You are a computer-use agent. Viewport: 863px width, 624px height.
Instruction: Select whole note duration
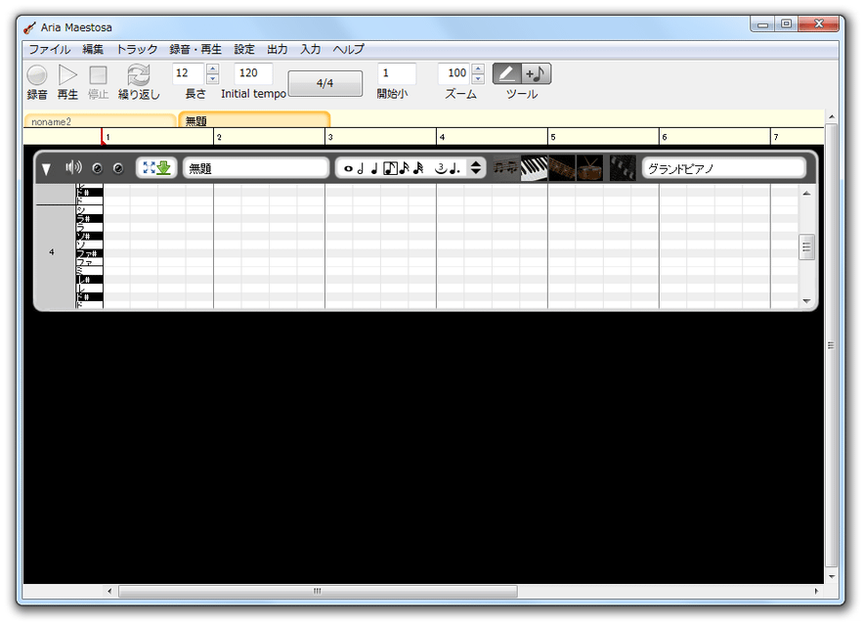click(348, 168)
